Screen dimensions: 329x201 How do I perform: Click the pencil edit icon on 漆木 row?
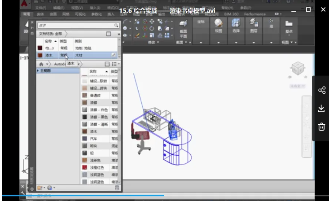pyautogui.click(x=114, y=55)
